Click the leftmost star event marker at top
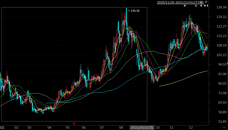228x130 pixels. pyautogui.click(x=185, y=6)
